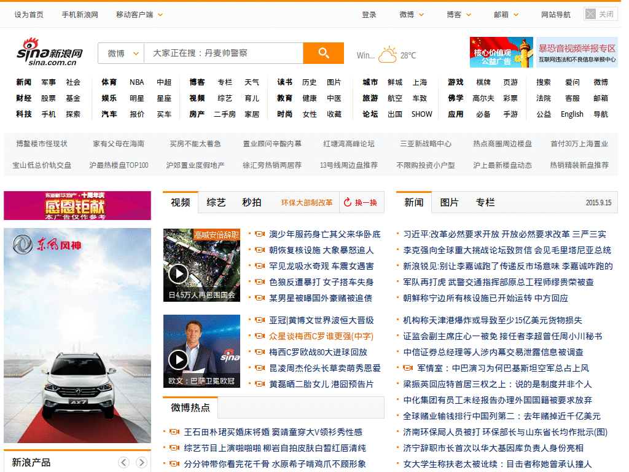This screenshot has width=629, height=472.
Task: Click video icon beside 色狼反遭暴打 headline
Action: click(x=260, y=281)
